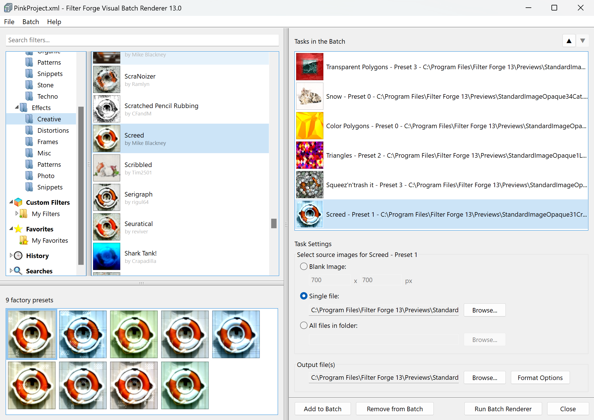This screenshot has height=420, width=594.
Task: Click the My Filters folder icon
Action: tap(24, 214)
